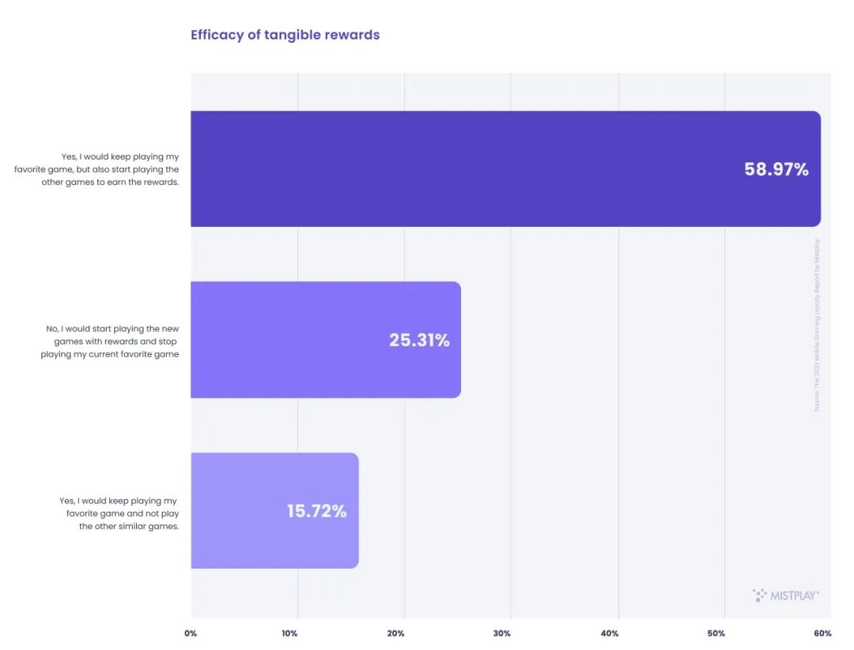Viewport: 854px width, 650px height.
Task: Click the Mistplay logo icon
Action: pyautogui.click(x=759, y=595)
